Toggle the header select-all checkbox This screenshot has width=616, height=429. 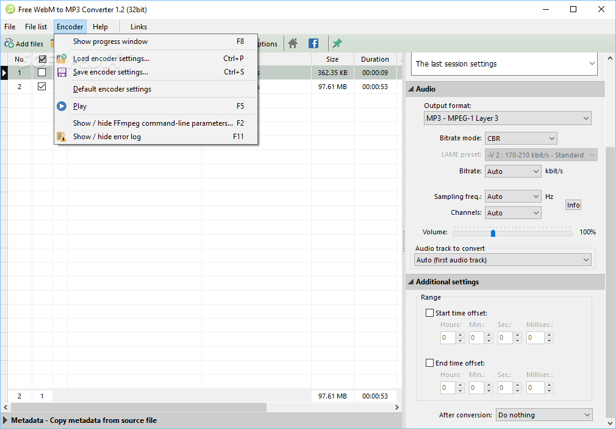(x=43, y=59)
